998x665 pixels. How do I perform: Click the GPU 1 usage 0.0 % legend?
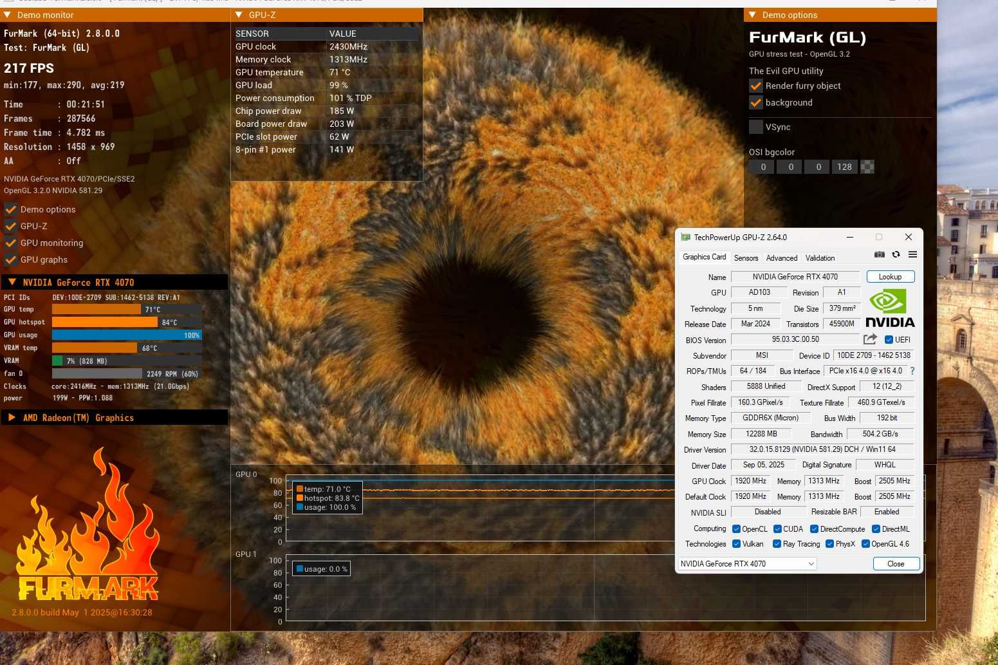[x=321, y=569]
